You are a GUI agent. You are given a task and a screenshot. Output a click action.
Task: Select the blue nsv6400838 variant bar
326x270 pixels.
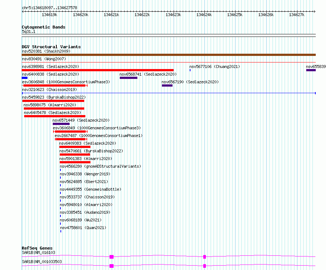[x=25, y=78]
